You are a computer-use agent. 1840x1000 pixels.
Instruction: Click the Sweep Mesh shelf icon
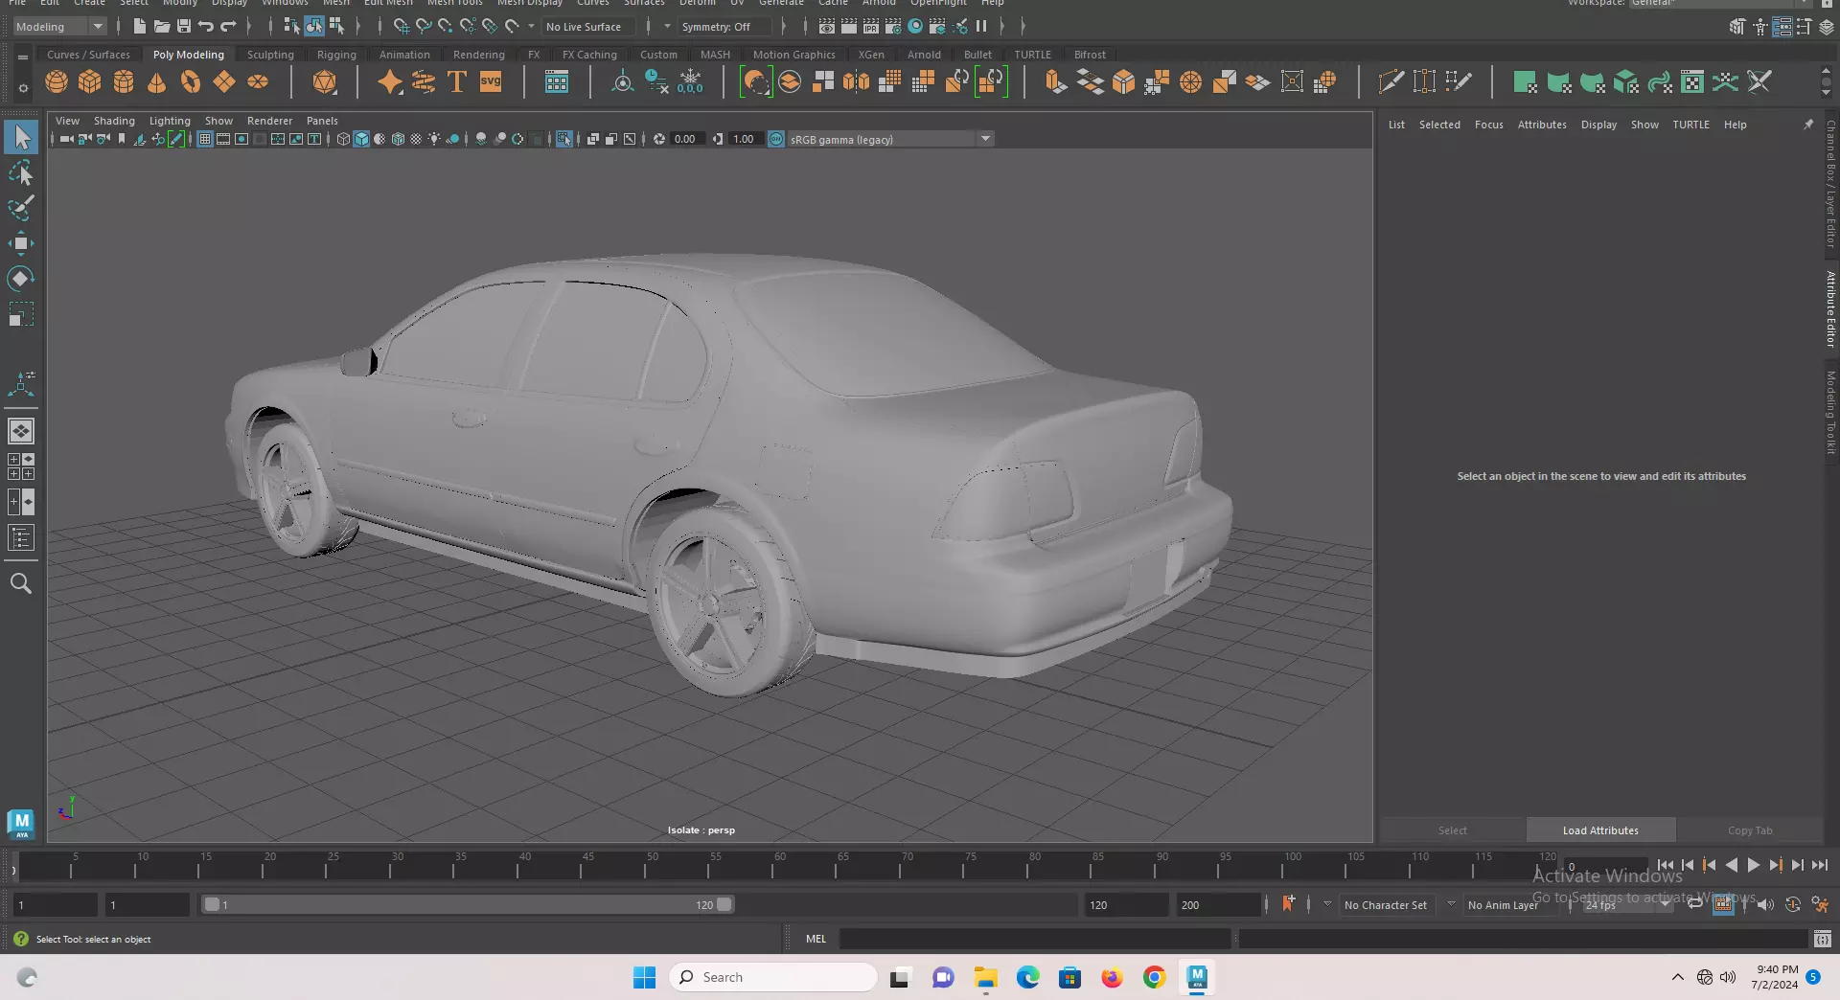point(424,82)
